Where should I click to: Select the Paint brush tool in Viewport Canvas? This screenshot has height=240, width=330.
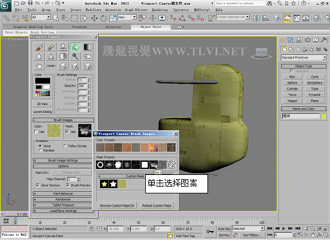click(x=39, y=47)
